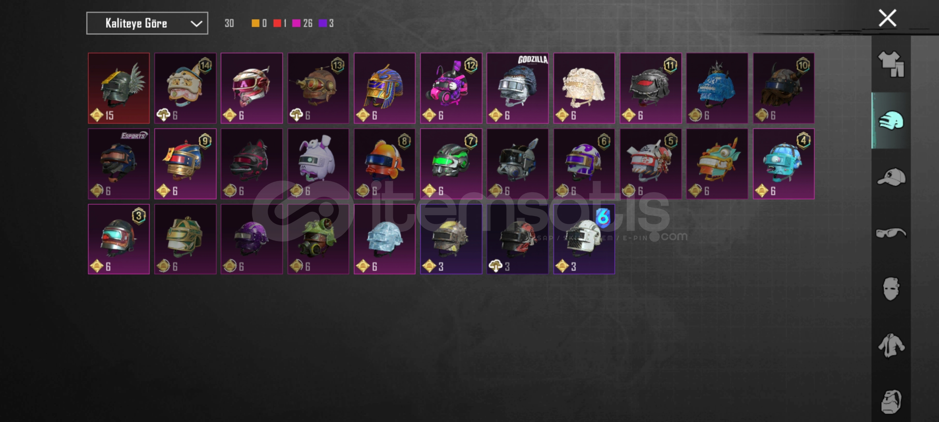Select the Godzilla helmet thumbnail

pos(518,88)
